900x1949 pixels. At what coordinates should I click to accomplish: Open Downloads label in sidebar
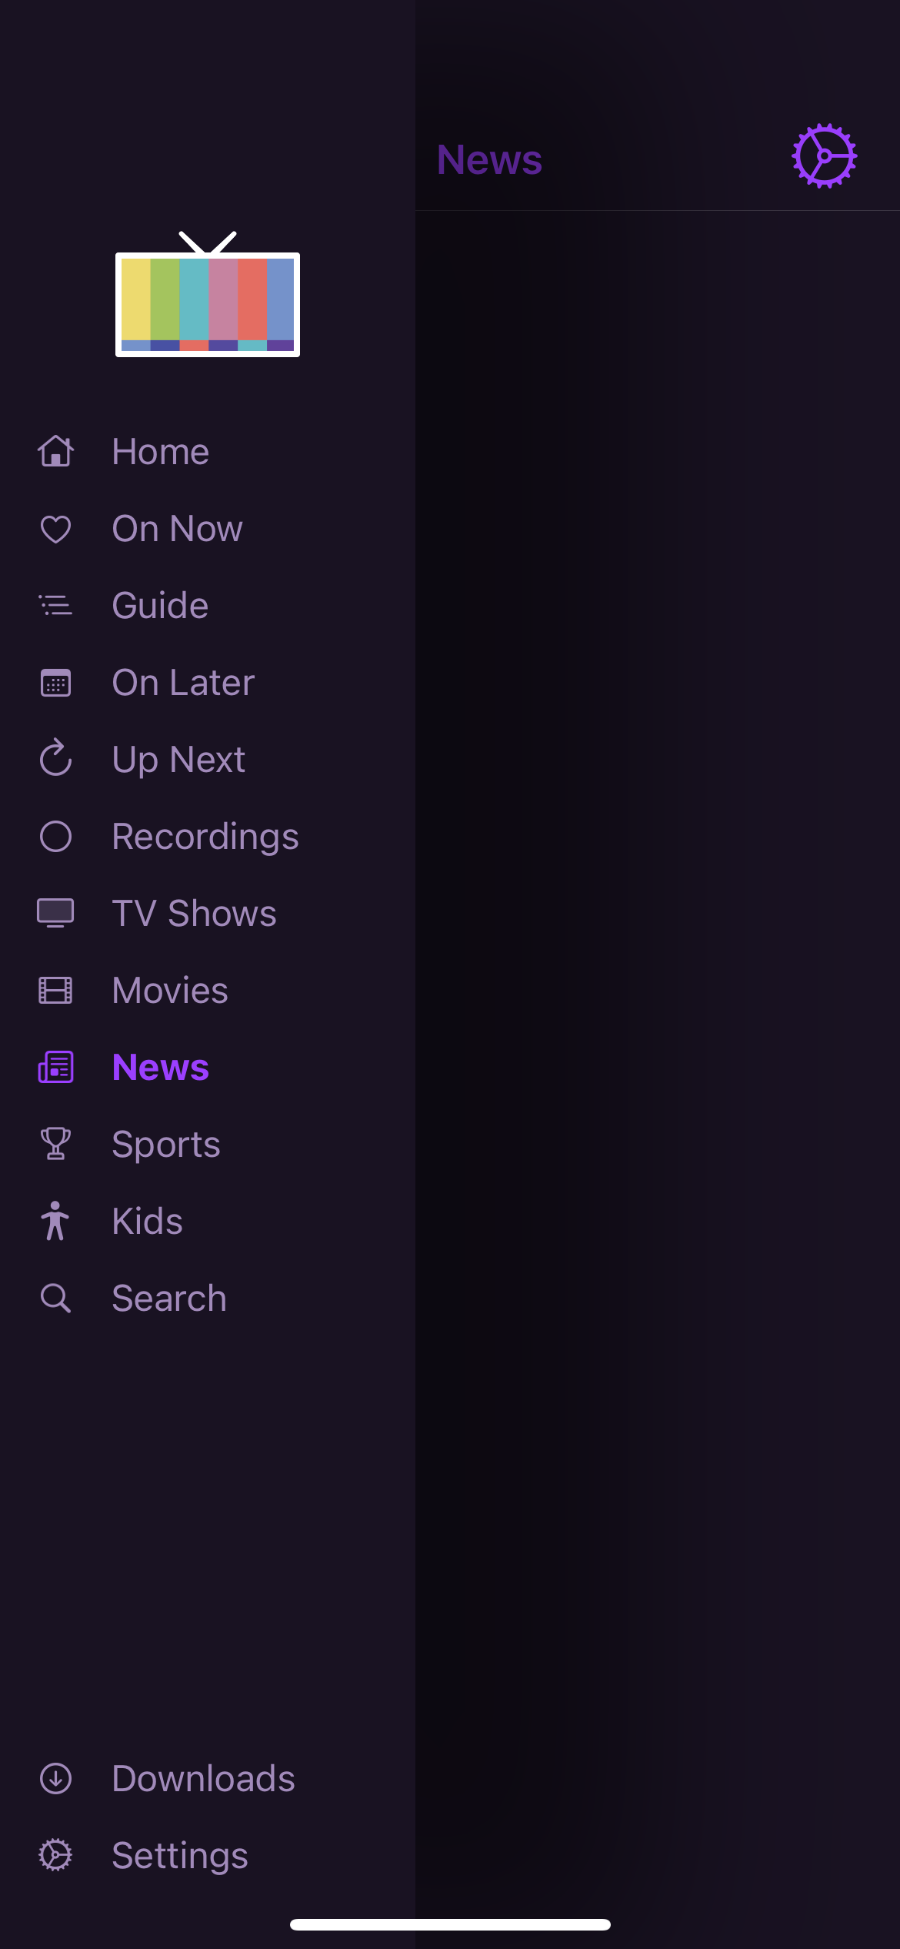tap(203, 1778)
